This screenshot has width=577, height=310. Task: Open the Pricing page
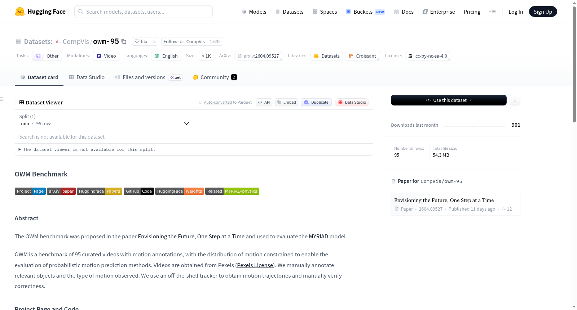472,12
